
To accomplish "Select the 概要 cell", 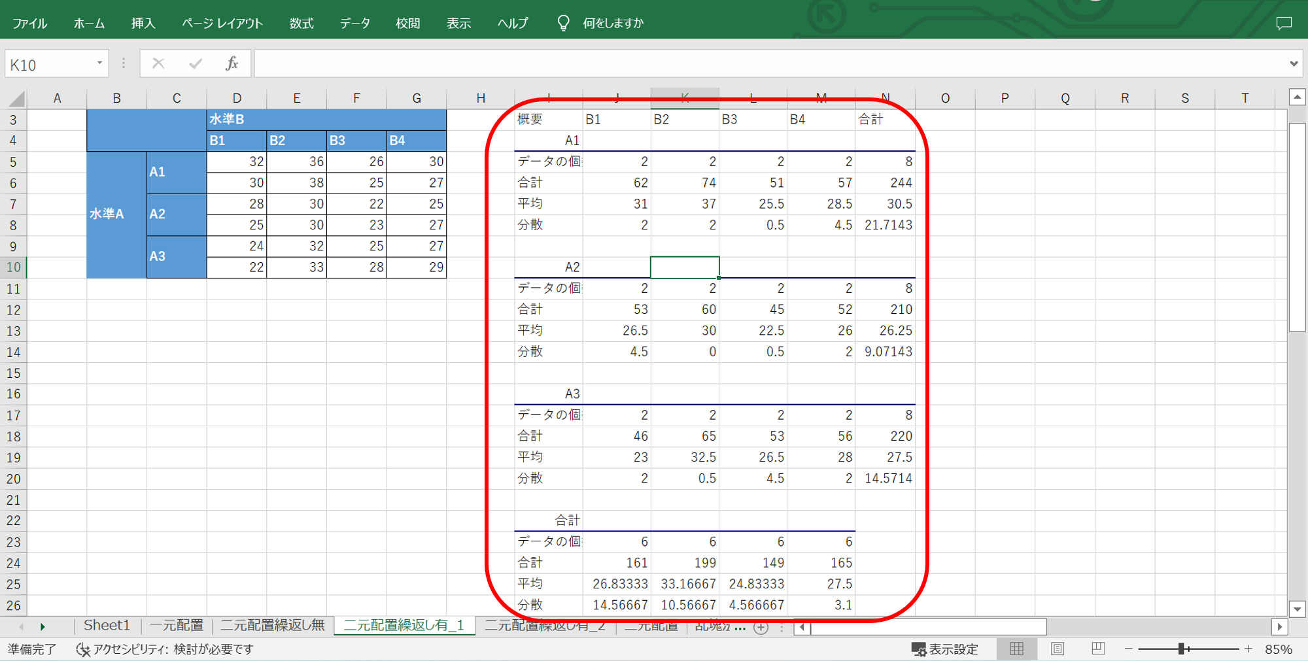I will coord(549,119).
